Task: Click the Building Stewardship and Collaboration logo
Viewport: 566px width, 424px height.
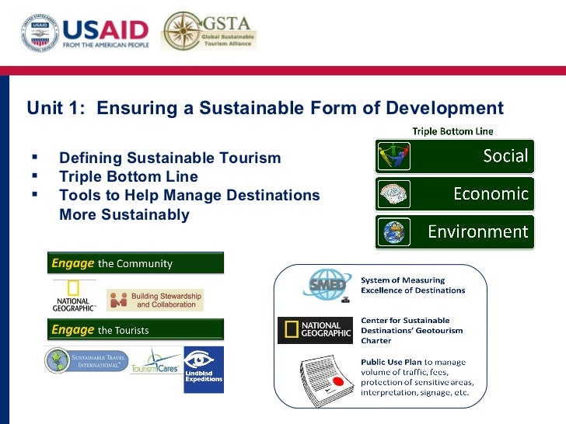Action: [155, 300]
